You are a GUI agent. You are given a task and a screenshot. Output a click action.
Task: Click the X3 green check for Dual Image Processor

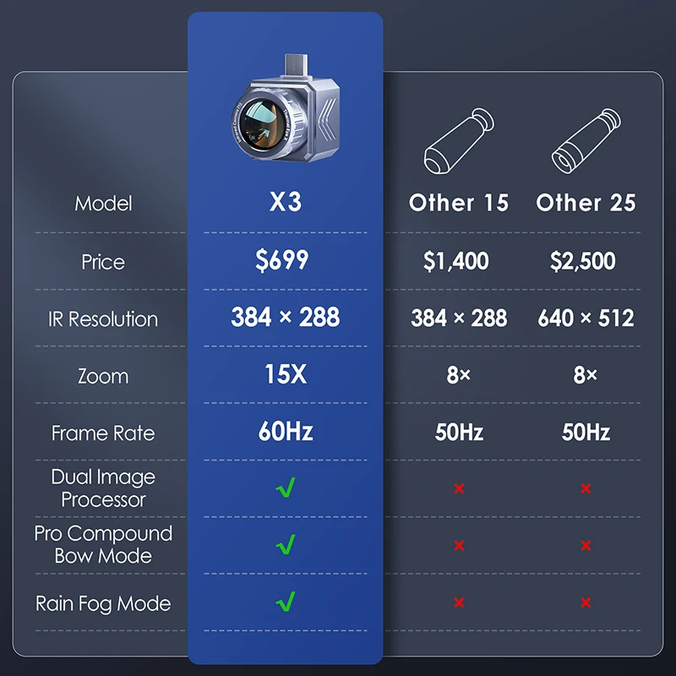[x=286, y=488]
